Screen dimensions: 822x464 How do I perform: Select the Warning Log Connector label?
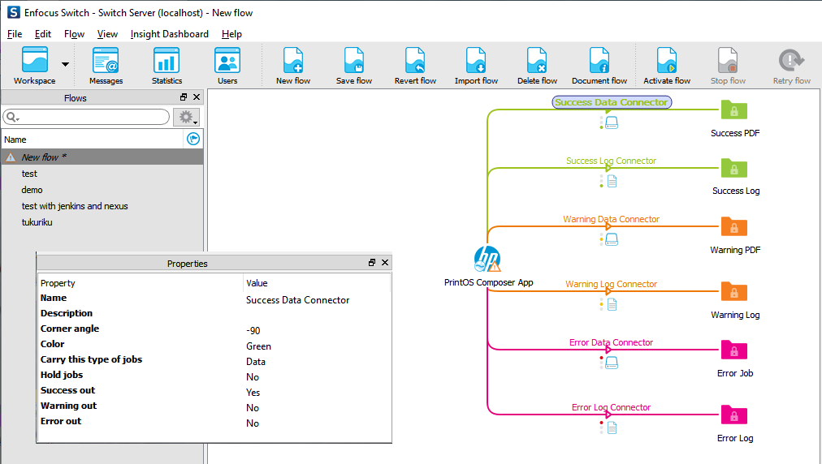[612, 284]
